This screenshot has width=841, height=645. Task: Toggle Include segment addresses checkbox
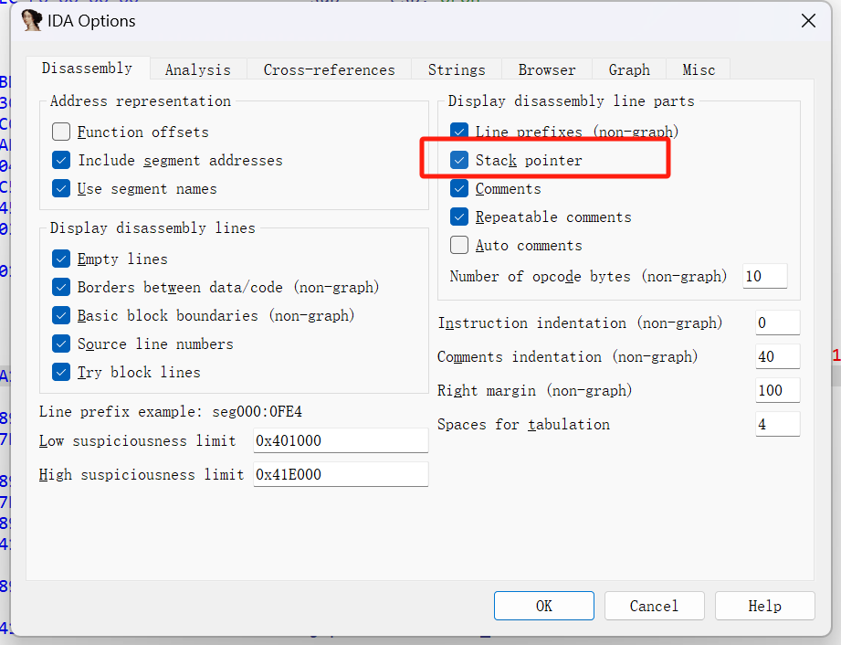point(61,160)
